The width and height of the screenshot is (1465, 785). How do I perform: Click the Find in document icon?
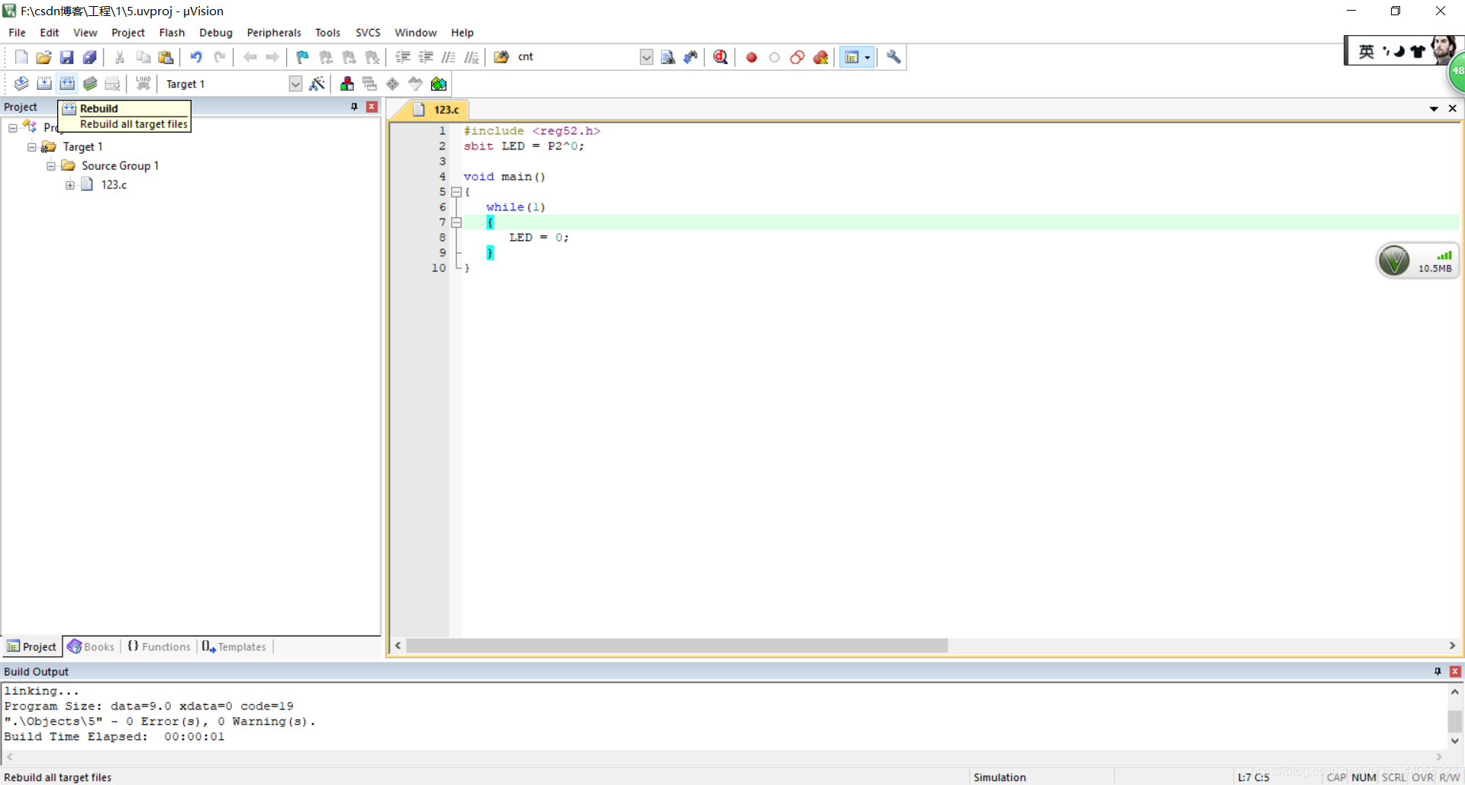coord(668,57)
